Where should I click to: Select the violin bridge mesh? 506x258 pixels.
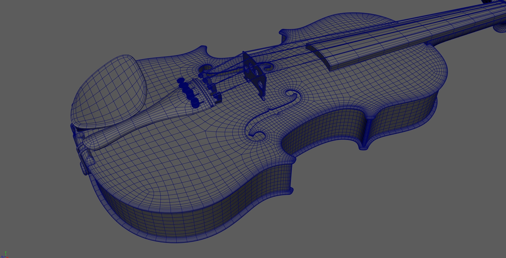[255, 74]
